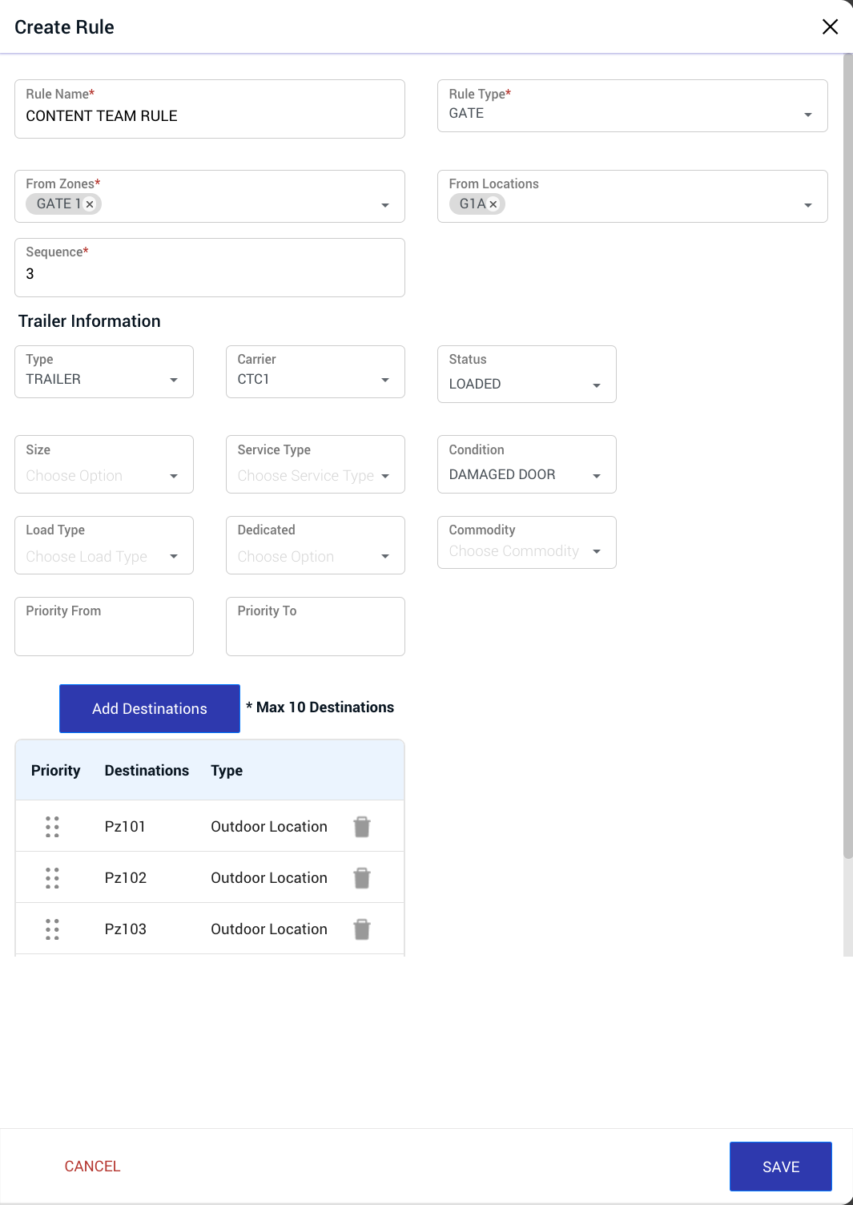Select the Pz102 destination text
Viewport: 853px width, 1205px height.
point(126,877)
